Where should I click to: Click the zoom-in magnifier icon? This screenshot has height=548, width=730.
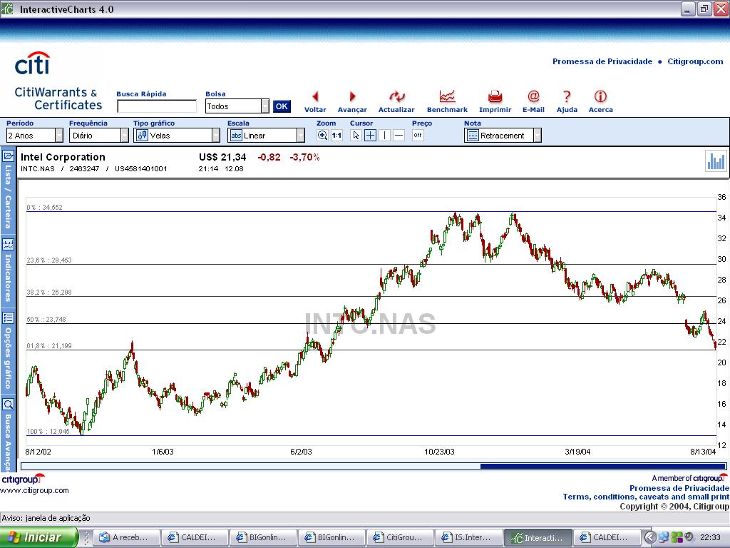(x=322, y=136)
